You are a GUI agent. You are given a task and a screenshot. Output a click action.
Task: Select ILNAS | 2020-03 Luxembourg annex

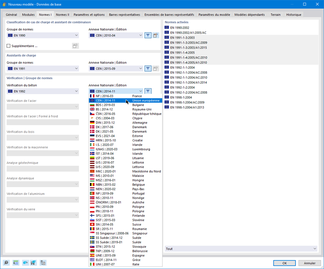(126, 149)
